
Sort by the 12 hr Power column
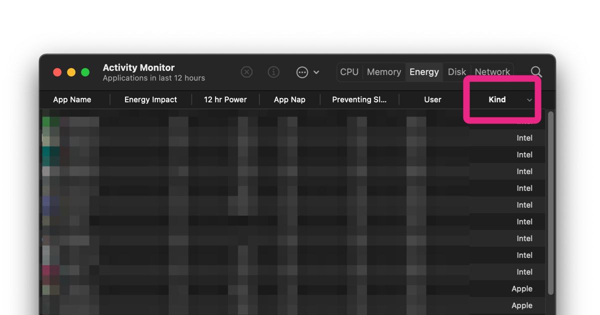click(x=225, y=99)
